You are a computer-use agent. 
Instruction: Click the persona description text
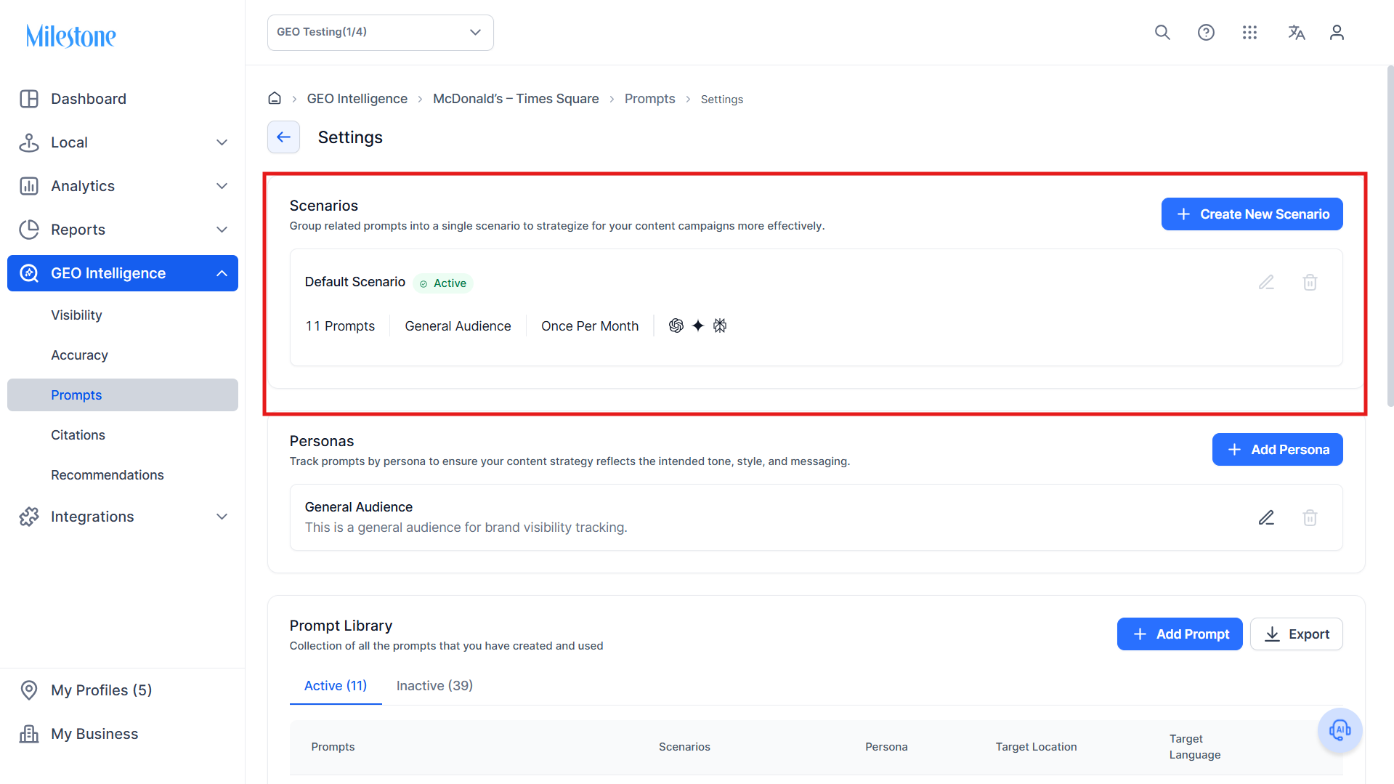(x=466, y=528)
